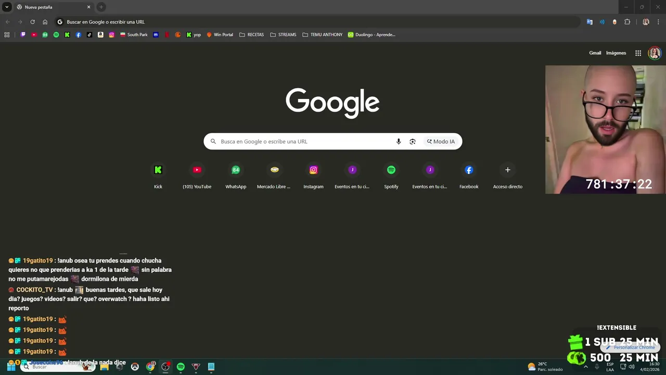
Task: Open the yop Kick bookmark
Action: point(194,35)
